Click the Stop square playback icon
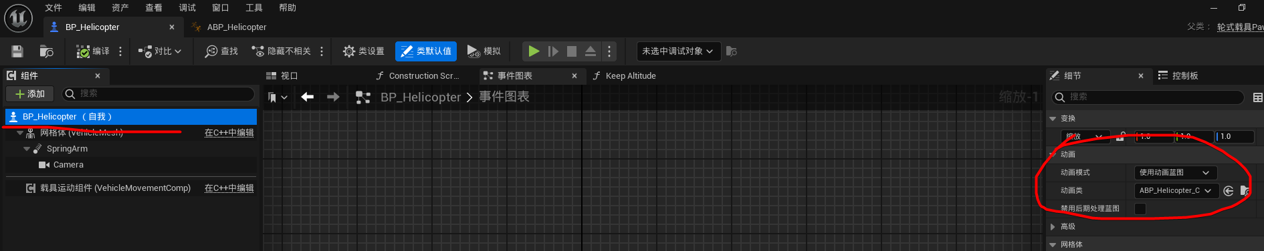This screenshot has height=251, width=1264. (x=572, y=51)
